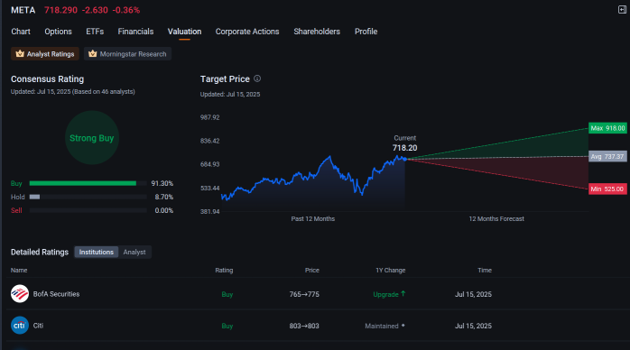The height and width of the screenshot is (350, 630).
Task: Open the Options tab
Action: [58, 32]
